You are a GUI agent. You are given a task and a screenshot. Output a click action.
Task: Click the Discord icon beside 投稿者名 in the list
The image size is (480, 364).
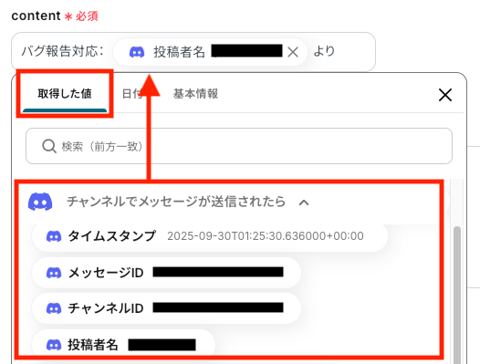click(x=54, y=345)
